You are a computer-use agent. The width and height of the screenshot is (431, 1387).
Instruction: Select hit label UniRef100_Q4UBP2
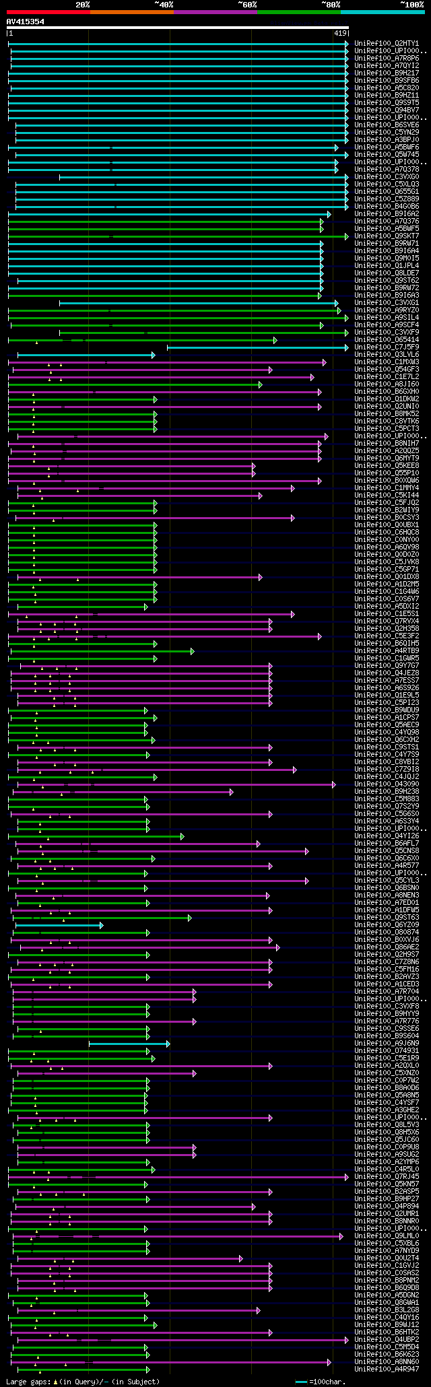pos(387,1339)
